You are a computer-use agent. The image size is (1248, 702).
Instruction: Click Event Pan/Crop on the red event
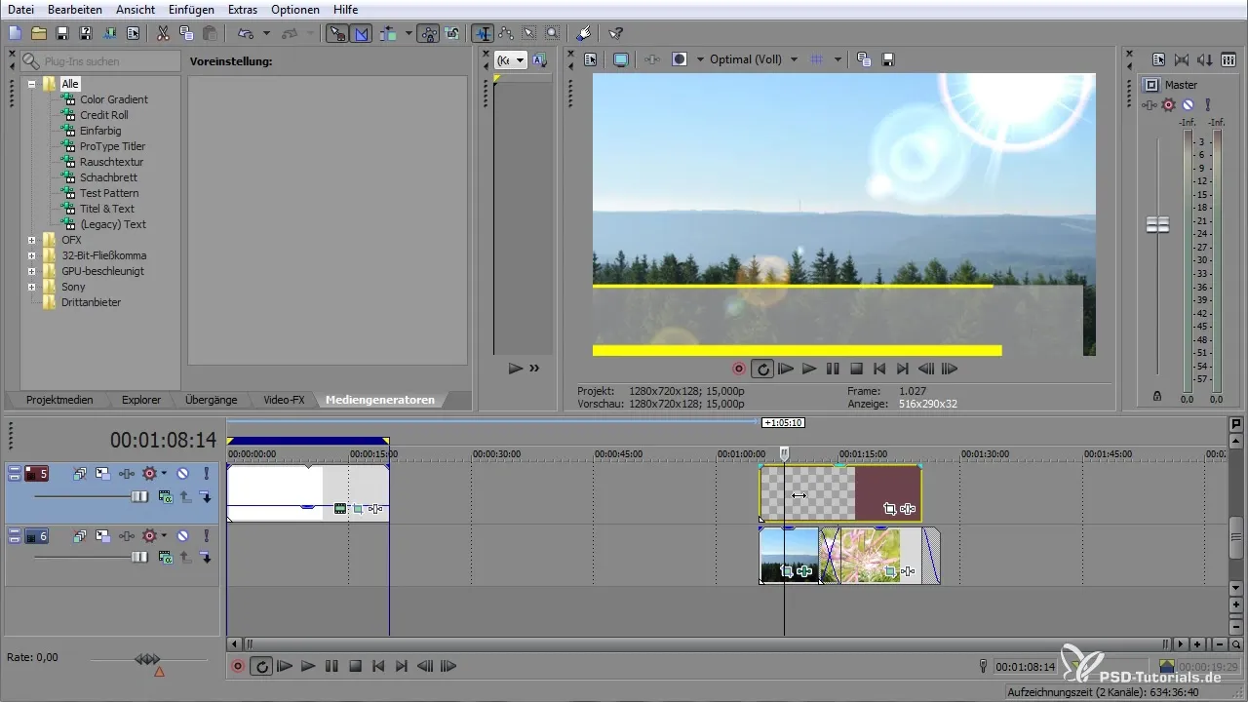[x=889, y=508]
